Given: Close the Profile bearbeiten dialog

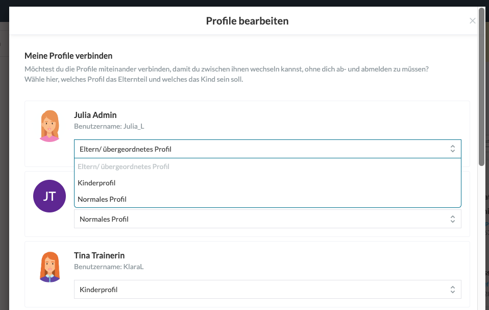Looking at the screenshot, I should point(472,21).
